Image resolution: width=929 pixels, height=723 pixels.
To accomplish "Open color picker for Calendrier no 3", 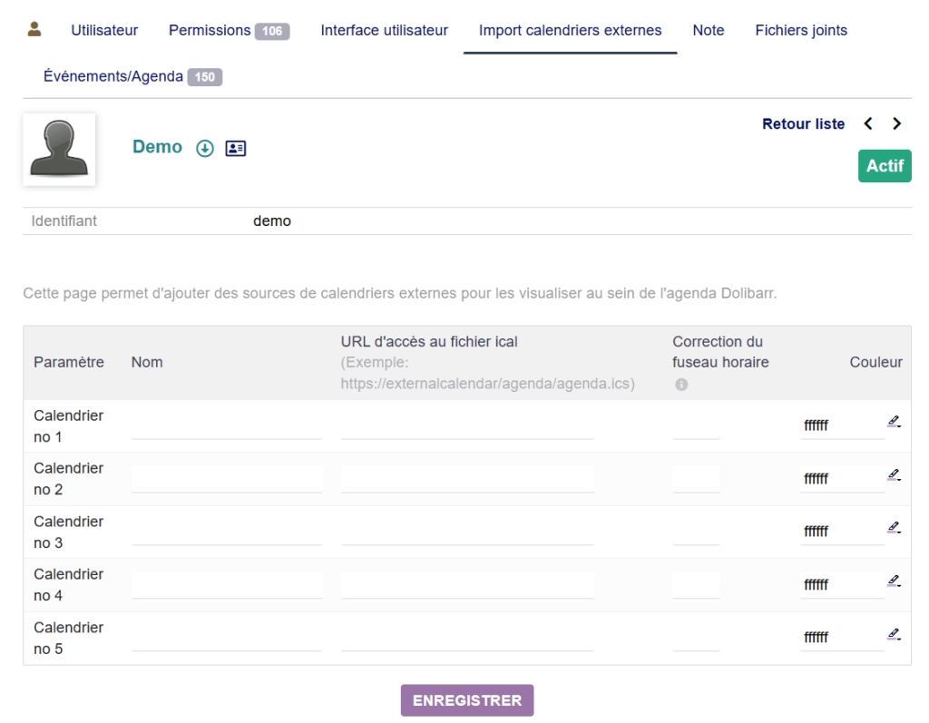I will [x=894, y=527].
